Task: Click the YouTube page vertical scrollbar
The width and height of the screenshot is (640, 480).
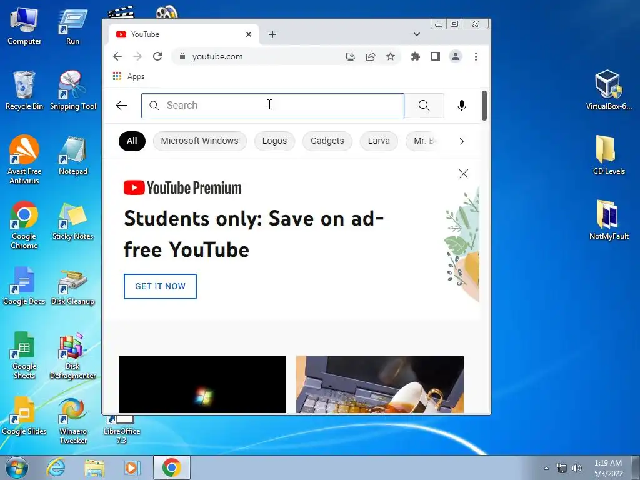Action: (484, 105)
